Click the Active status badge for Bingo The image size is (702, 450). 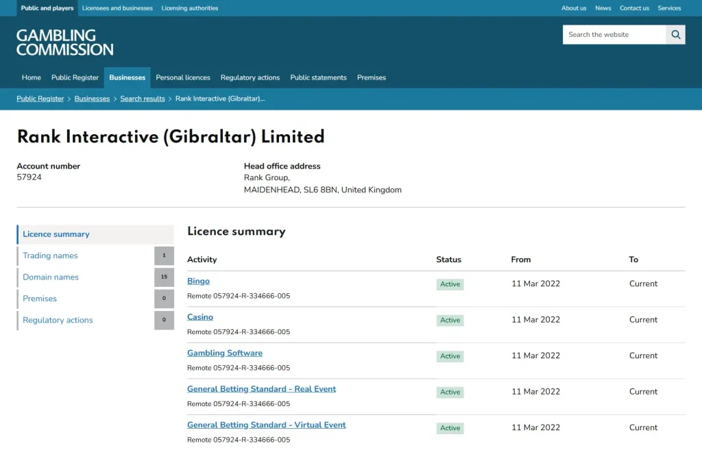pyautogui.click(x=450, y=284)
